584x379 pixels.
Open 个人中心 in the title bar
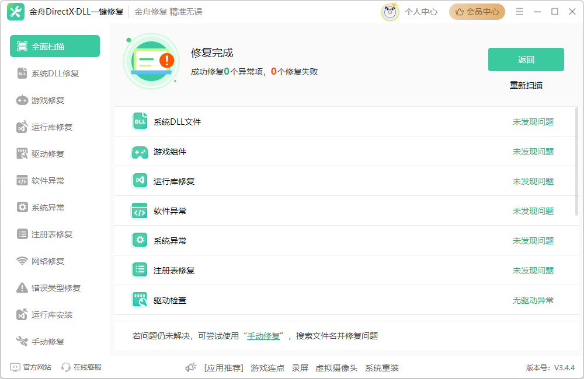pyautogui.click(x=422, y=11)
